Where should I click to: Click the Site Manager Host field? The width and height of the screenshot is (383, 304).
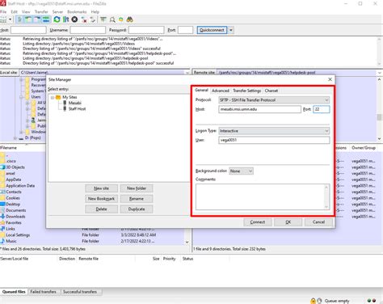click(x=259, y=109)
